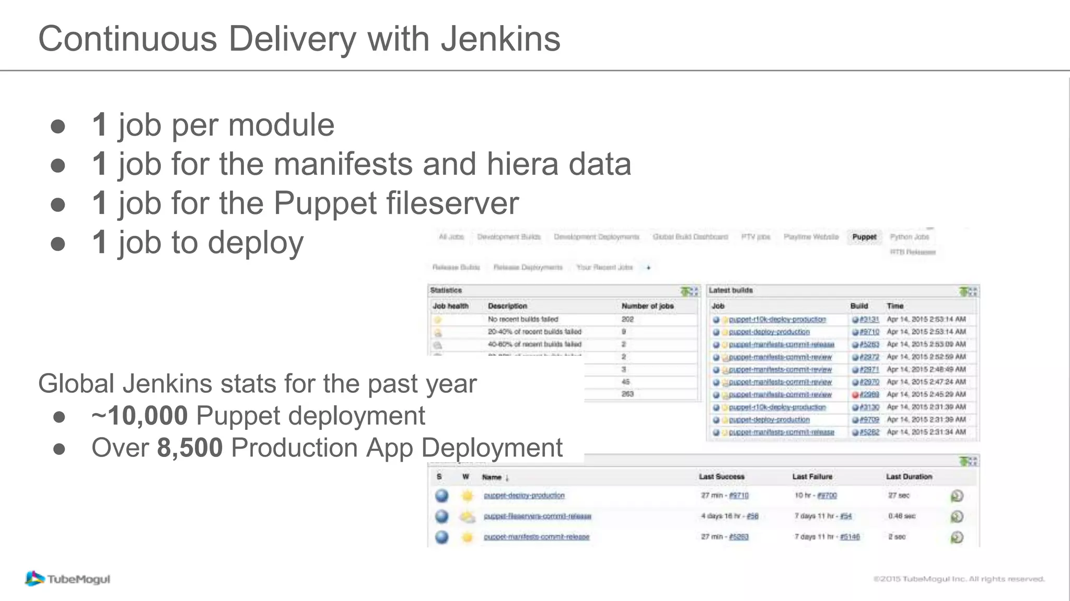Open Last Success build #9710 of puppet-deploy-production
The image size is (1070, 601).
[739, 496]
